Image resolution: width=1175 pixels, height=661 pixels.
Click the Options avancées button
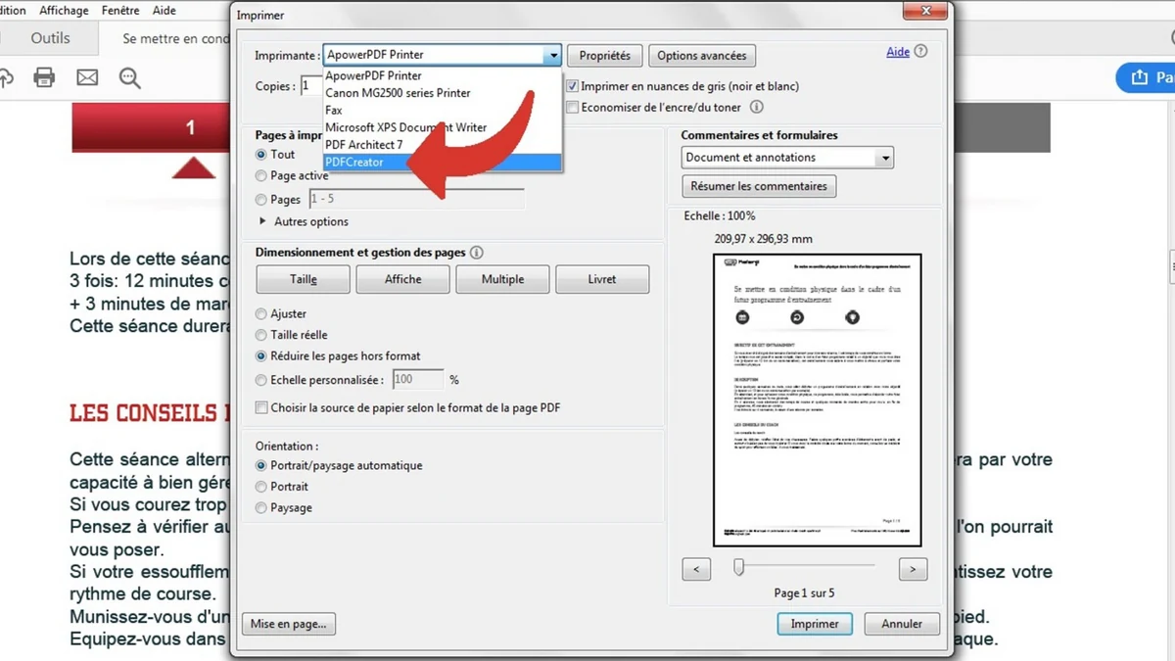coord(701,56)
